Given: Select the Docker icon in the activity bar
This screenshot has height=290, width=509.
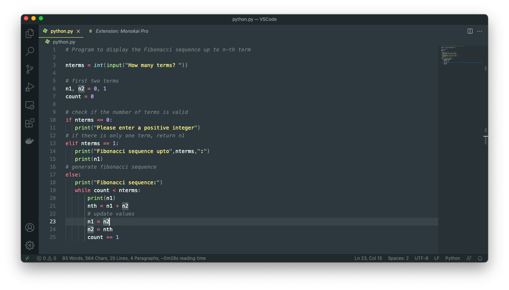Looking at the screenshot, I should point(29,141).
